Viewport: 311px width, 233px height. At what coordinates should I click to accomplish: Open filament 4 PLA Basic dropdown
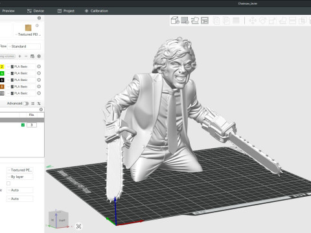tap(21, 73)
